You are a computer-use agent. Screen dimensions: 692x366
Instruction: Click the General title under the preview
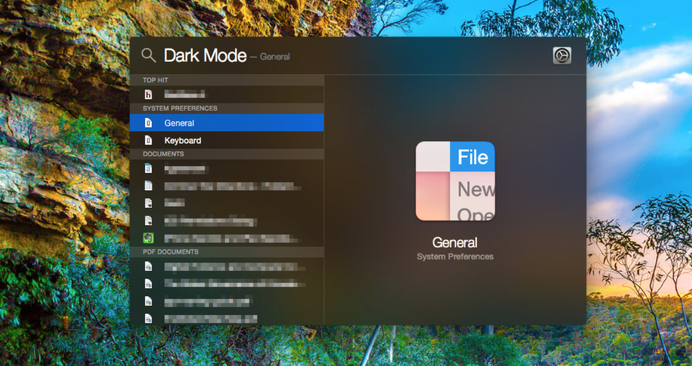455,242
